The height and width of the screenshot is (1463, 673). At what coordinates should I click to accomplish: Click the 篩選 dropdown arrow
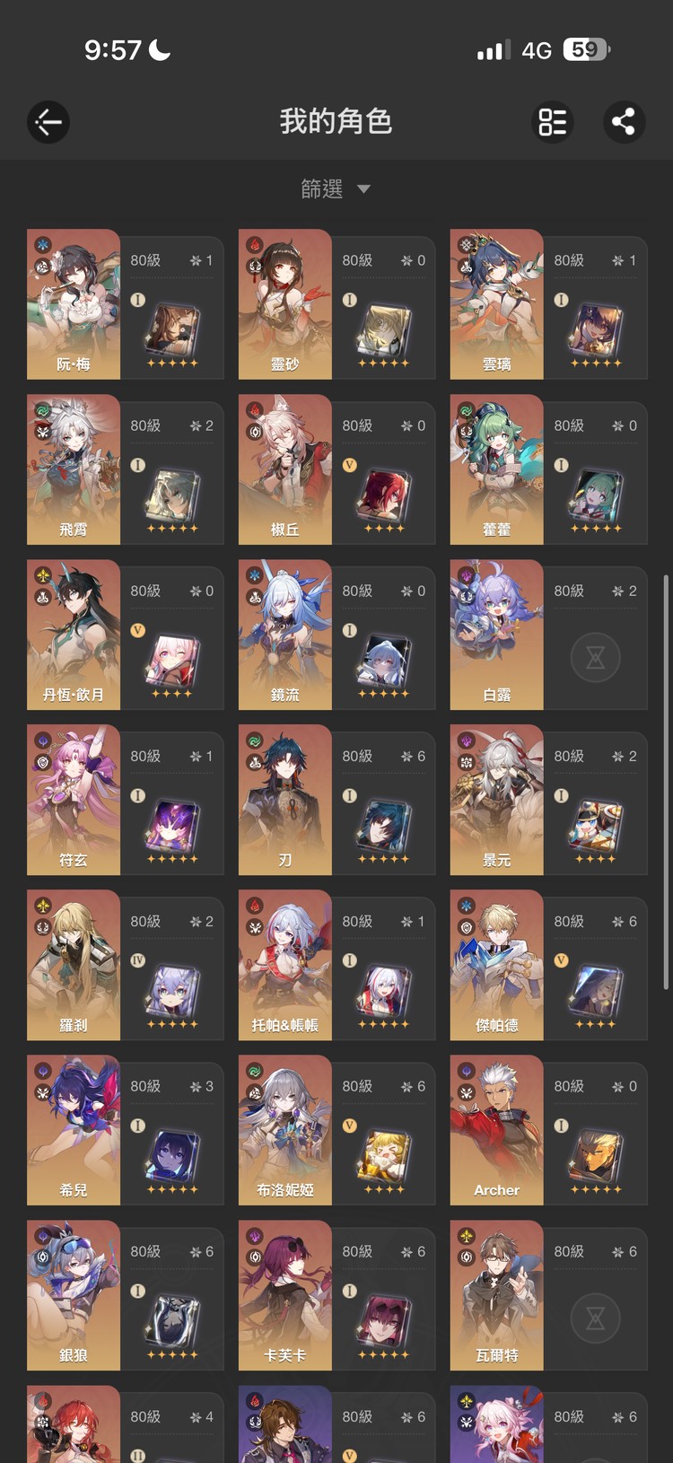[x=363, y=189]
